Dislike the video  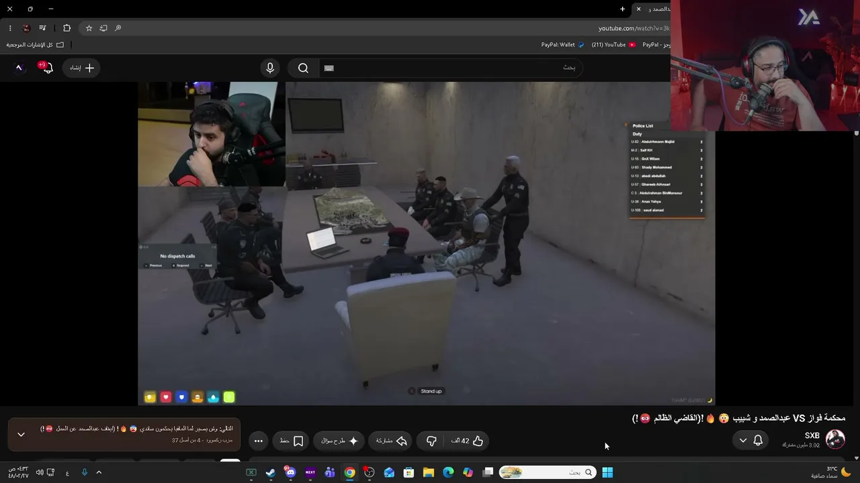(x=431, y=441)
